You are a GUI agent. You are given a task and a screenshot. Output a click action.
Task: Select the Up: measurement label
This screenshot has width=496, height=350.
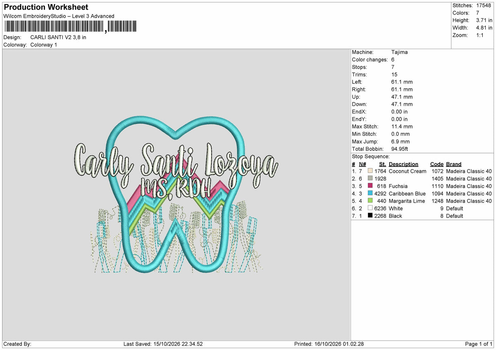(356, 97)
